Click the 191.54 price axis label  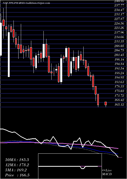[x=119, y=69]
